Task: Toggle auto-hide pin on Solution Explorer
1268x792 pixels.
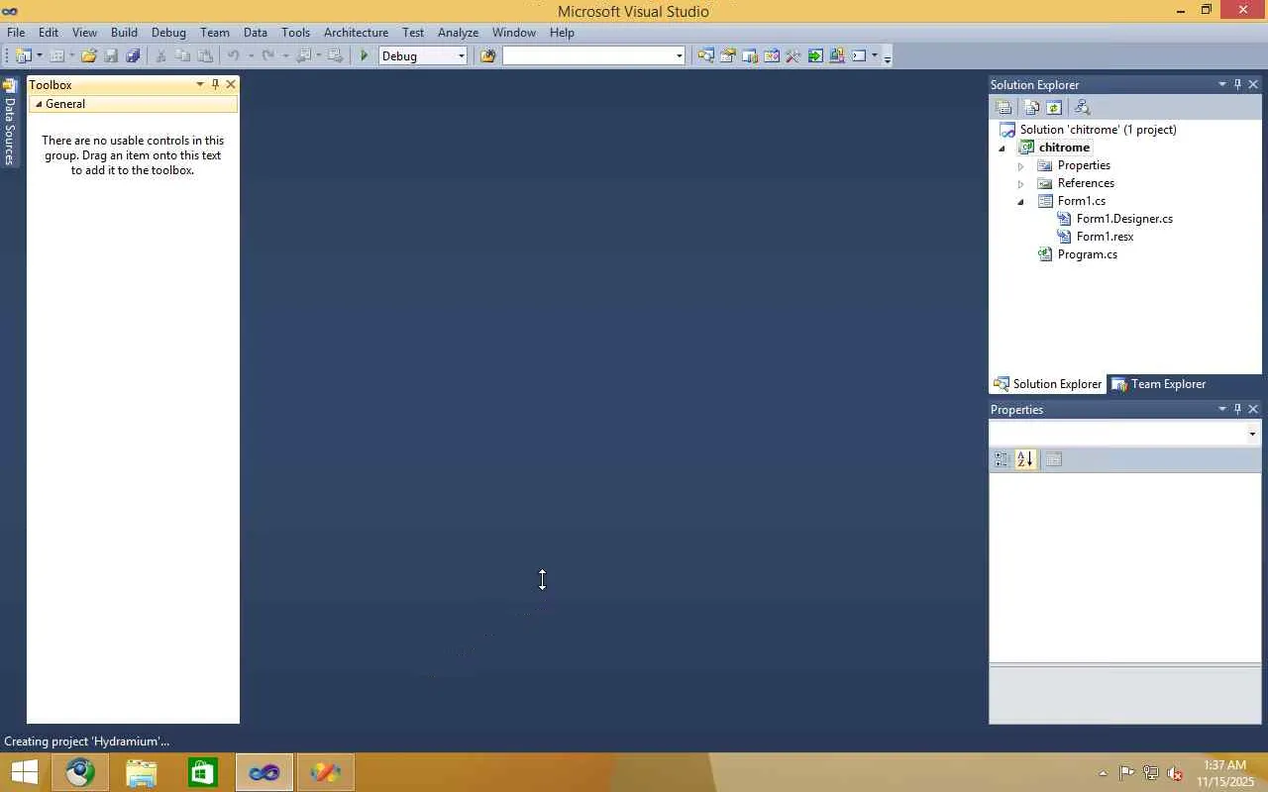Action: click(x=1237, y=85)
